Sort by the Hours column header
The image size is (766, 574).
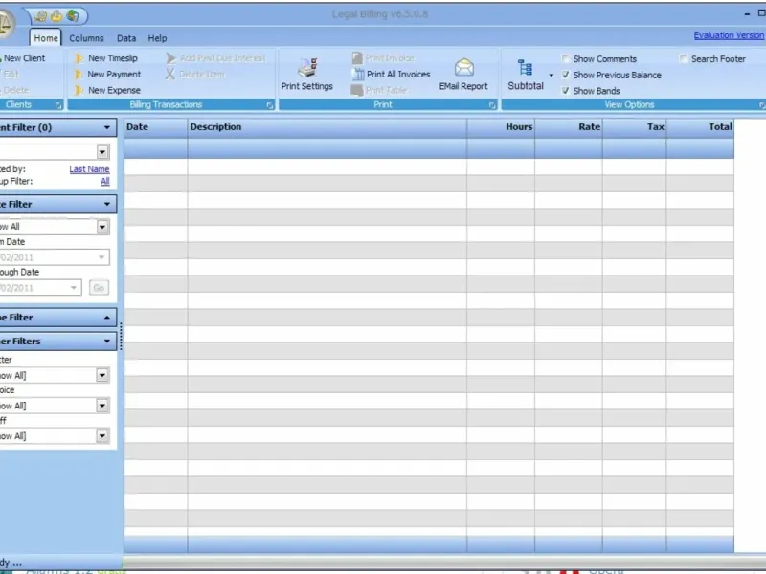coord(501,127)
